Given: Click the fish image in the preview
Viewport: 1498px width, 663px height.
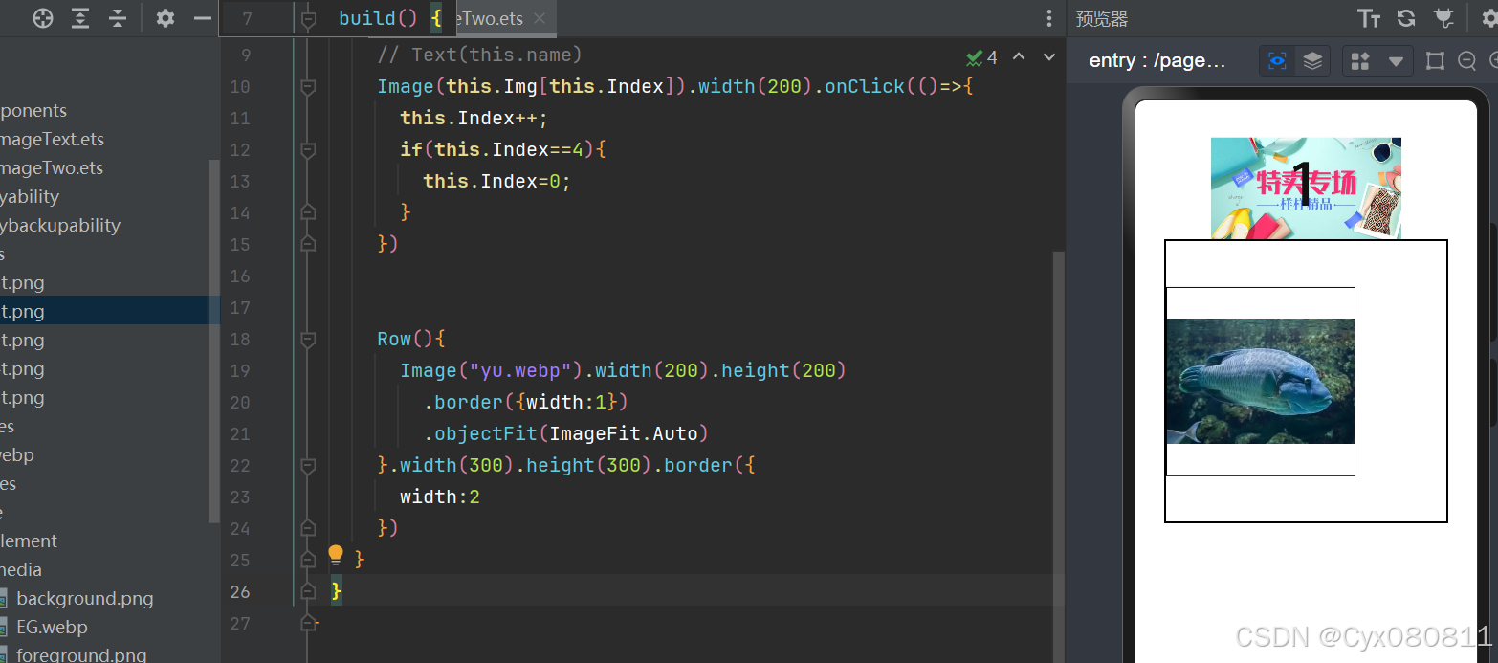Looking at the screenshot, I should [x=1261, y=381].
